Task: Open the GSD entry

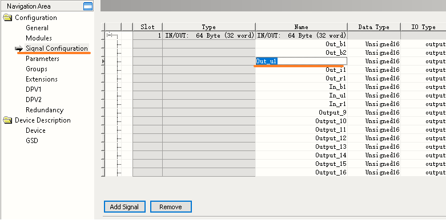Action: 32,141
